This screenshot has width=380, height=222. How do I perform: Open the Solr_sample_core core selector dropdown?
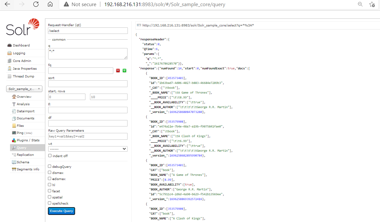[24, 89]
